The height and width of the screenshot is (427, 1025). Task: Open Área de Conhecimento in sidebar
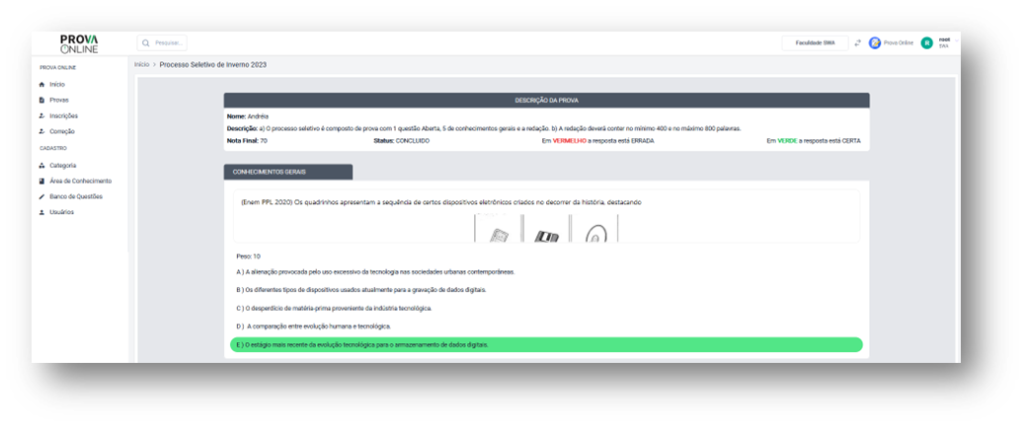coord(80,180)
